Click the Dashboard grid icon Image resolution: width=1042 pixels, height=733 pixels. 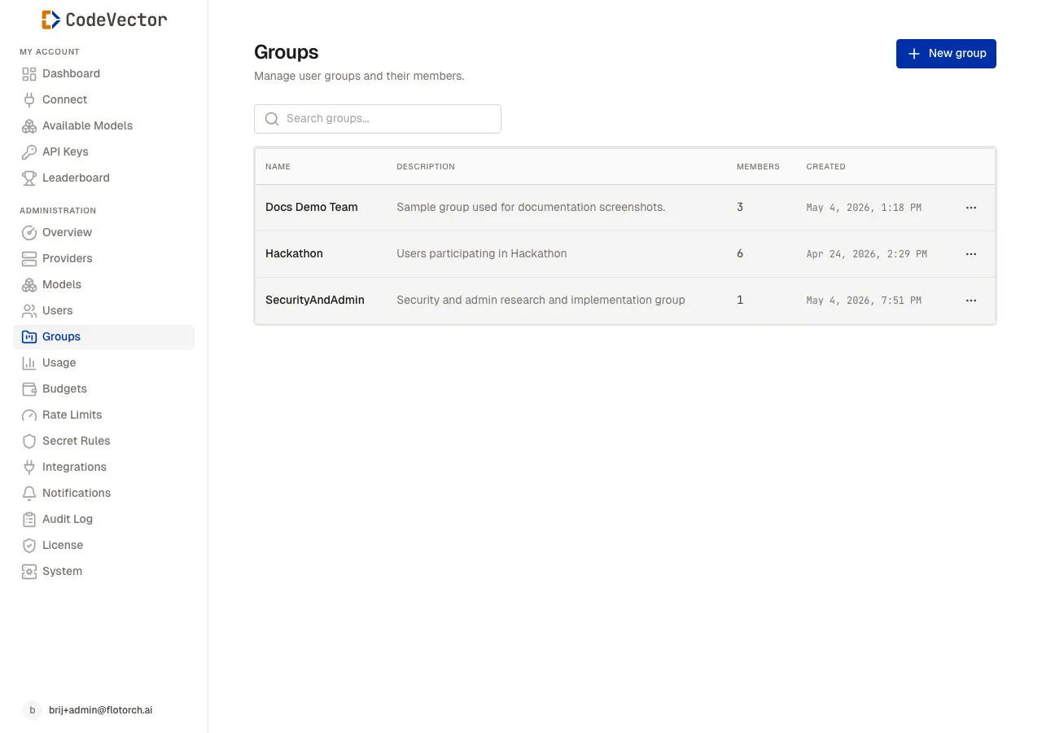(29, 74)
